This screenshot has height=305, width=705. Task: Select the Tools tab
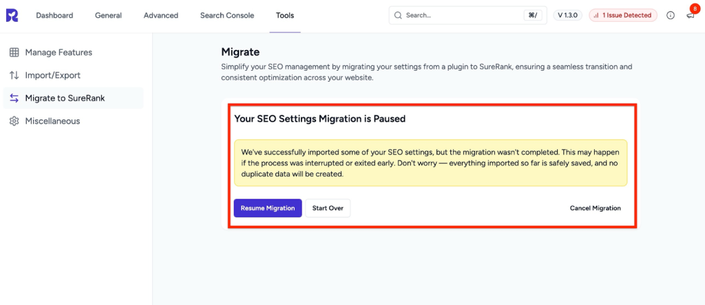tap(285, 15)
